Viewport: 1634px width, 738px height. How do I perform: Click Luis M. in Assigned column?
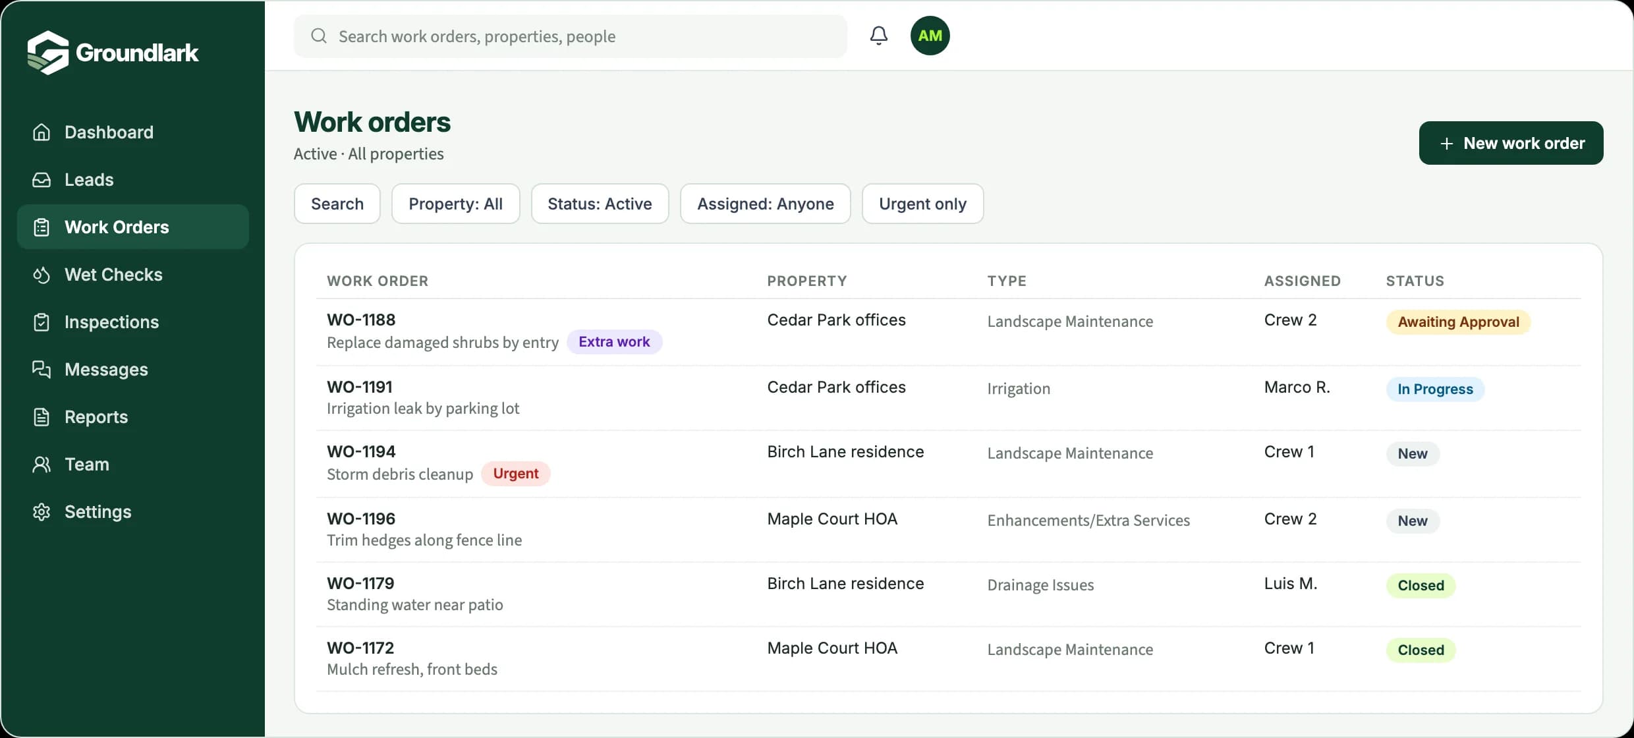tap(1290, 584)
